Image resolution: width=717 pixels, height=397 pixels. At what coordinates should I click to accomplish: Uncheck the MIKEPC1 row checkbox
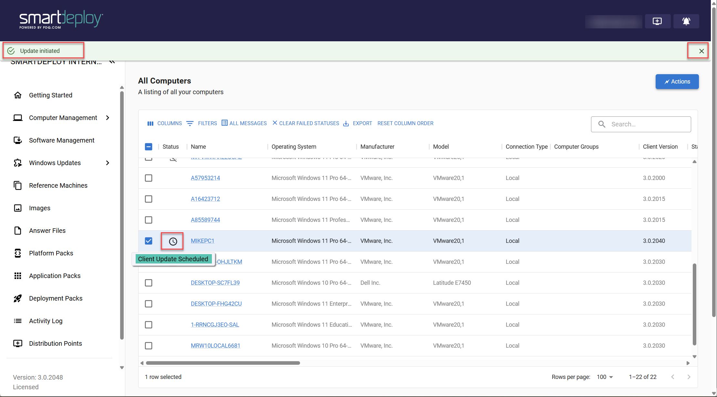coord(149,241)
